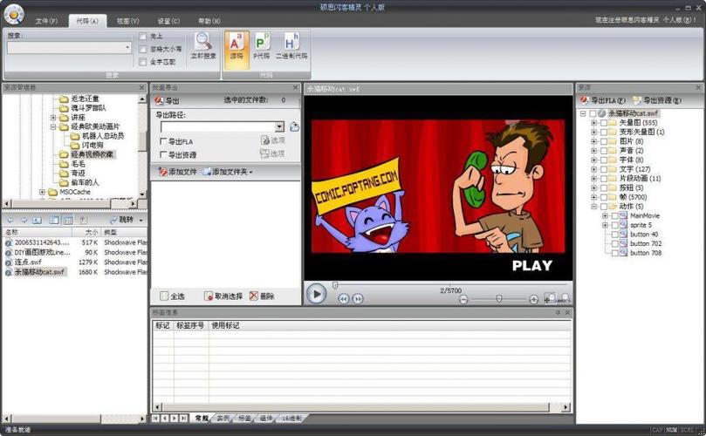Expand the MSOCache folder
The width and height of the screenshot is (706, 436).
tap(42, 192)
